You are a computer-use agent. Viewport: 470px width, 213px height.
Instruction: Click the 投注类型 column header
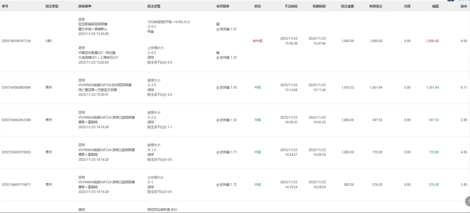click(52, 7)
